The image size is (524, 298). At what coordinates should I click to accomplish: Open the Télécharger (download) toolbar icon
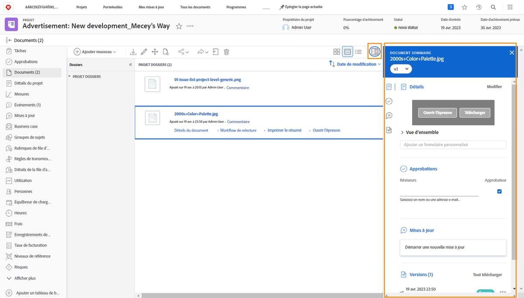click(x=133, y=52)
